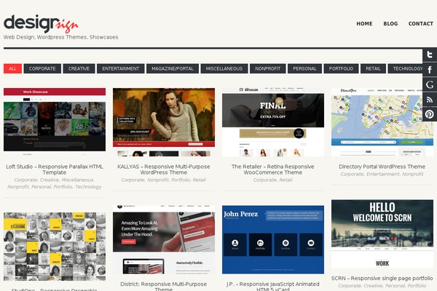437x291 pixels.
Task: Open Directory Portal WordPress Theme title link
Action: (382, 167)
